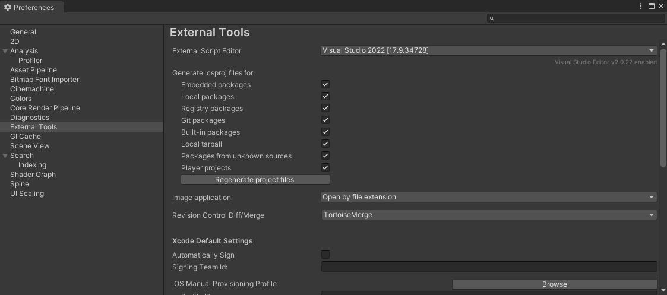Open the window's three-dot options menu
667x295 pixels.
click(x=641, y=6)
